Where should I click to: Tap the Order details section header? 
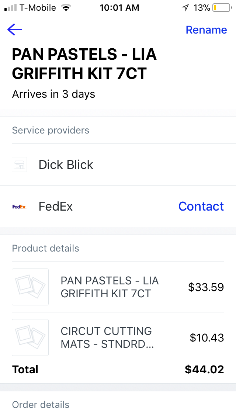tap(41, 405)
